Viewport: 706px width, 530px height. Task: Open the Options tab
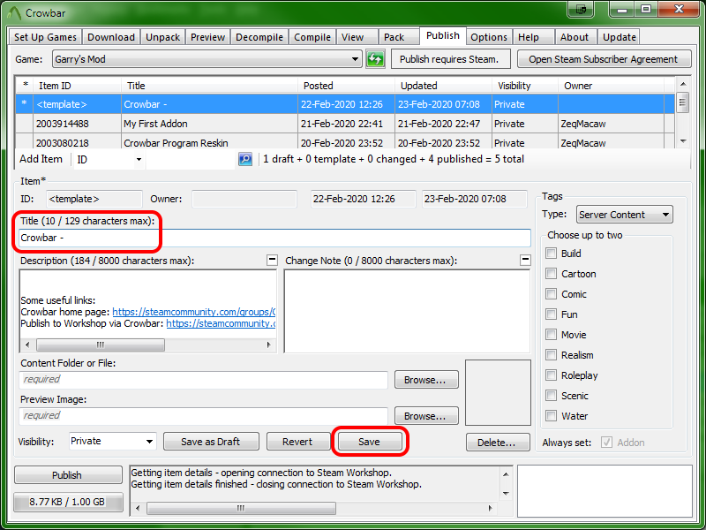(489, 37)
